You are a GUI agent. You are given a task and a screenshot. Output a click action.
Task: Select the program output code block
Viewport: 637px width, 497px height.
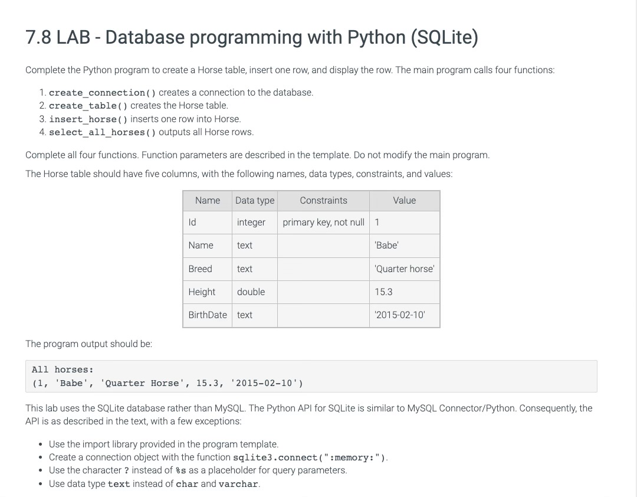(311, 376)
